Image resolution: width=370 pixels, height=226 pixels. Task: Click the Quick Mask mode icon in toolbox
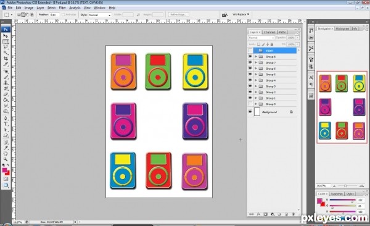6,179
